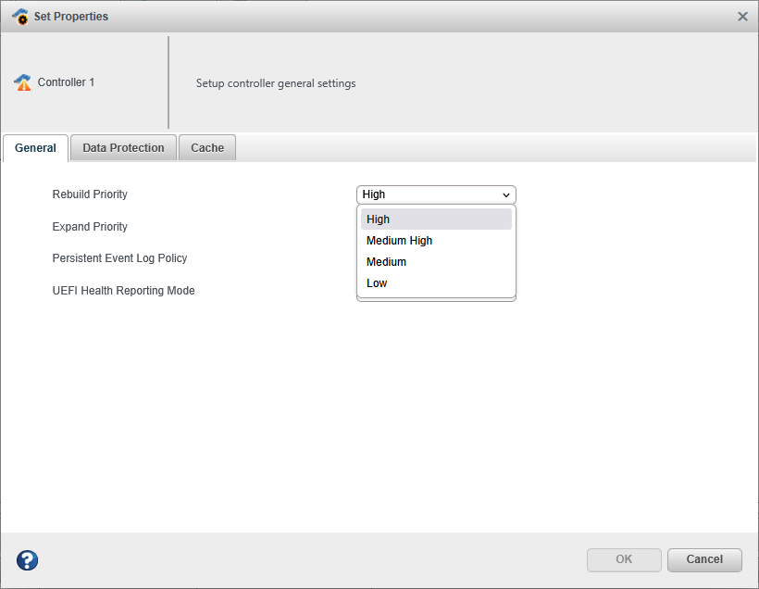Choose Medium High rebuild priority
The width and height of the screenshot is (759, 589).
436,241
